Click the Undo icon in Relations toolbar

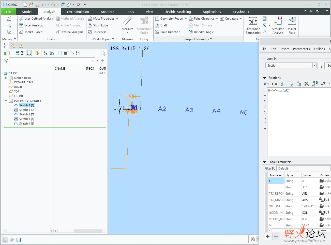tap(266, 84)
